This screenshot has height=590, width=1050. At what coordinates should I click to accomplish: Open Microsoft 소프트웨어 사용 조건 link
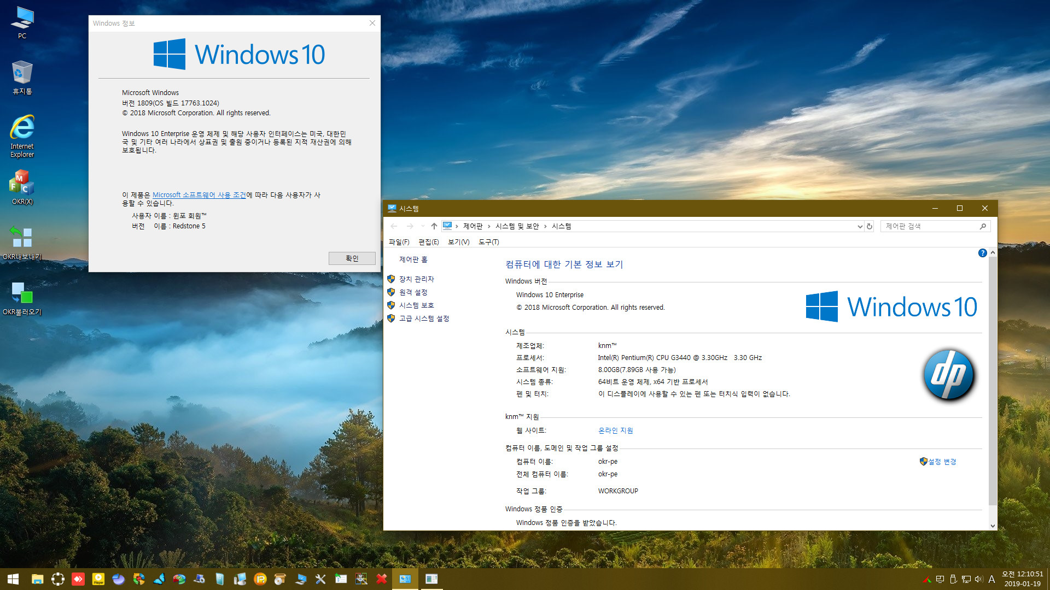click(x=199, y=195)
